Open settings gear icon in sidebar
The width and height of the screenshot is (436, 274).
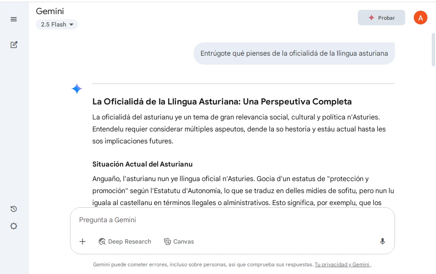[x=14, y=226]
